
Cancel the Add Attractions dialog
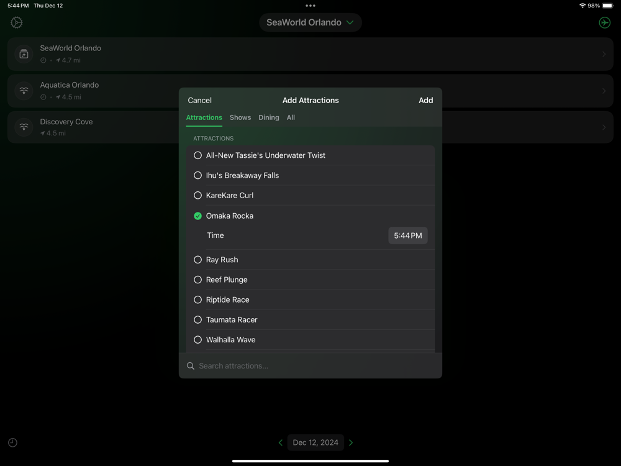(x=199, y=100)
